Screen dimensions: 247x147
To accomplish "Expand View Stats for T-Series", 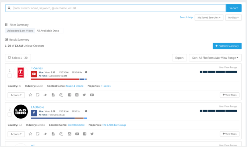I will tap(230, 95).
